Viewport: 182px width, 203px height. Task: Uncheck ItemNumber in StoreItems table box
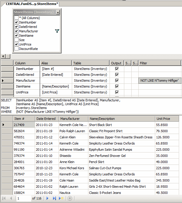[16, 22]
